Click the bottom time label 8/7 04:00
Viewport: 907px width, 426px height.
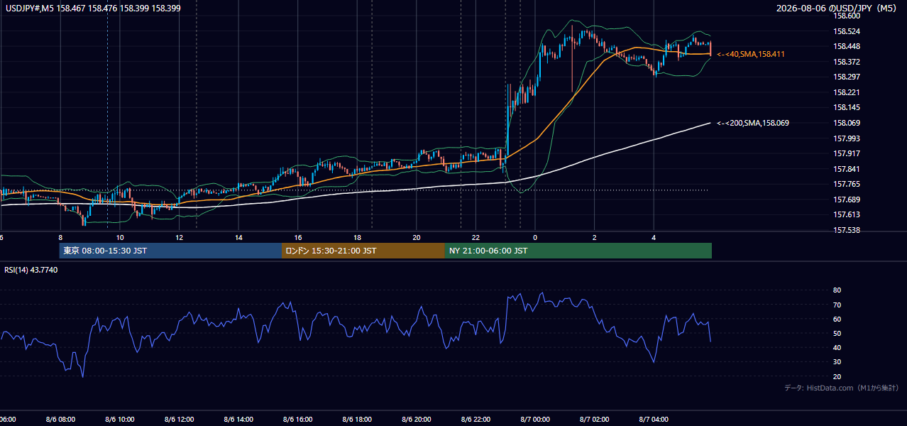coord(654,420)
